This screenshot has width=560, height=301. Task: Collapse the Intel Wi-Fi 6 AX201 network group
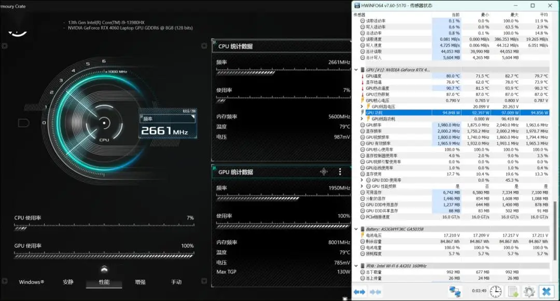coord(356,266)
